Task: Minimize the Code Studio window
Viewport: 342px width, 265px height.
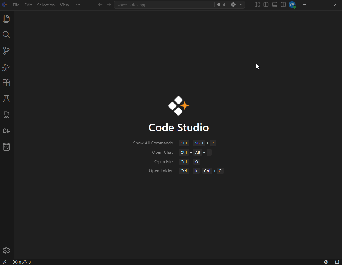Action: [305, 5]
